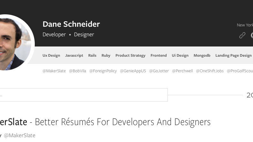253x142 pixels.
Task: Click the Ui Design skill tag
Action: point(180,55)
